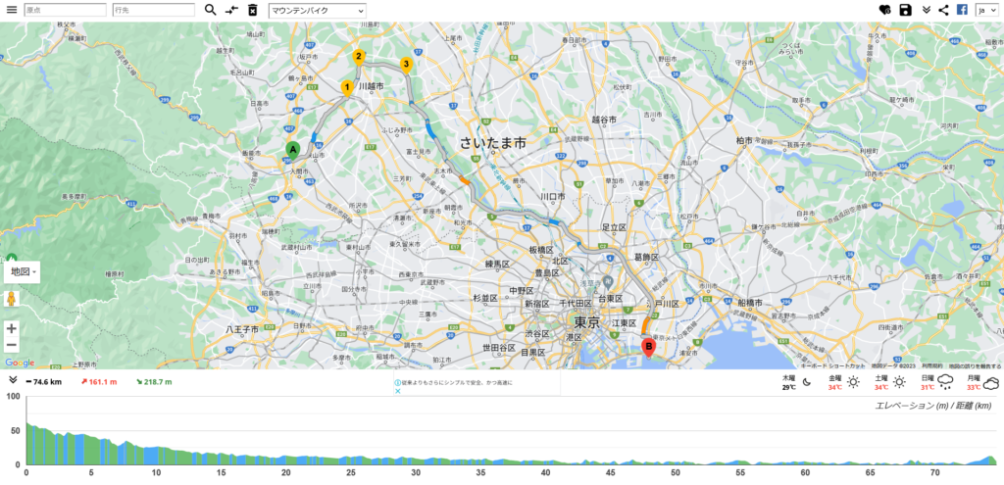Open the ja language dropdown

tap(986, 10)
